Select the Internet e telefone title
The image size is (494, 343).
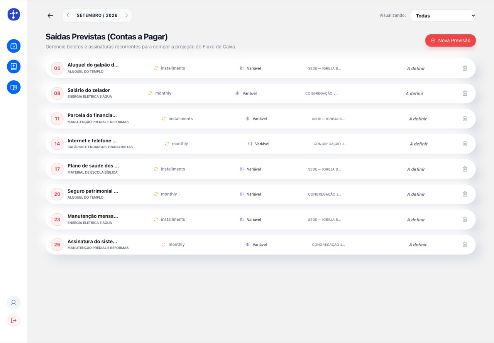pyautogui.click(x=92, y=140)
